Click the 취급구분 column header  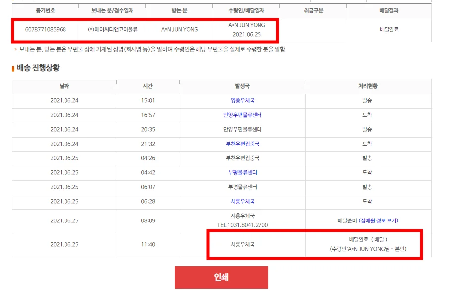point(313,11)
